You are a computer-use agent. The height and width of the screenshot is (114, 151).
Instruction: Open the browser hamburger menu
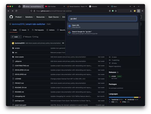(142, 11)
